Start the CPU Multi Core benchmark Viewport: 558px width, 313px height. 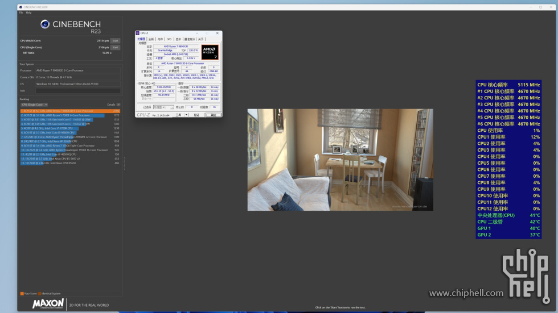click(x=115, y=41)
